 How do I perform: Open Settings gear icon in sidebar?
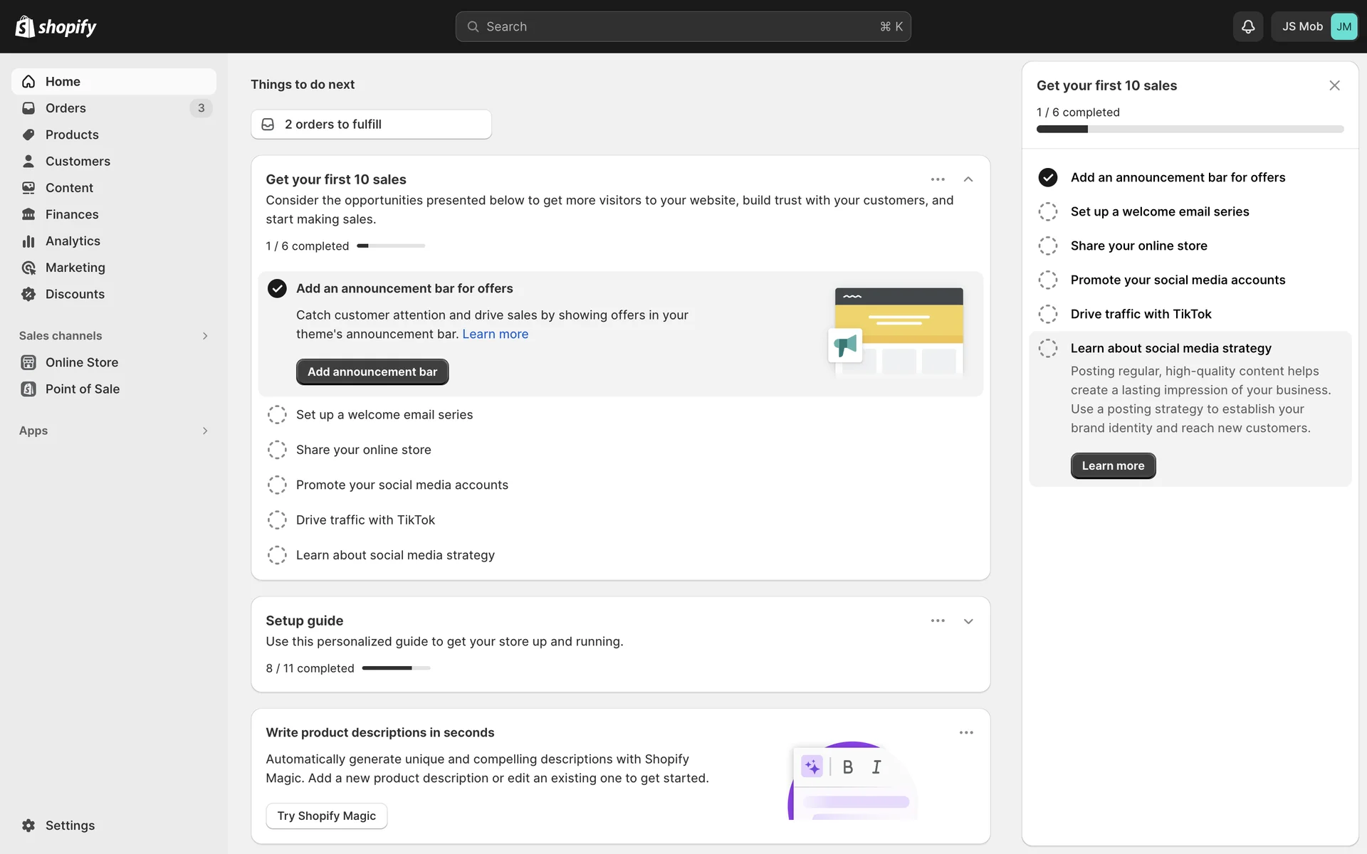pyautogui.click(x=28, y=825)
